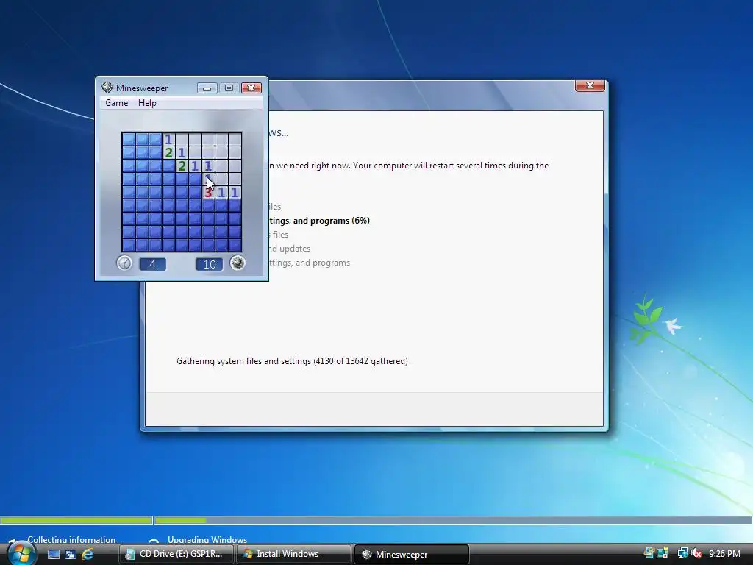This screenshot has width=753, height=565.
Task: Click the Show Desktop quick launch icon
Action: (x=54, y=555)
